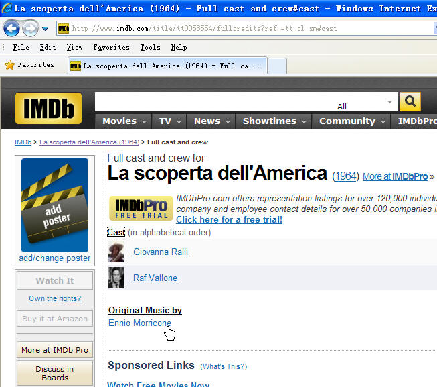Click the browser Back arrow button
437x387 pixels.
11,28
